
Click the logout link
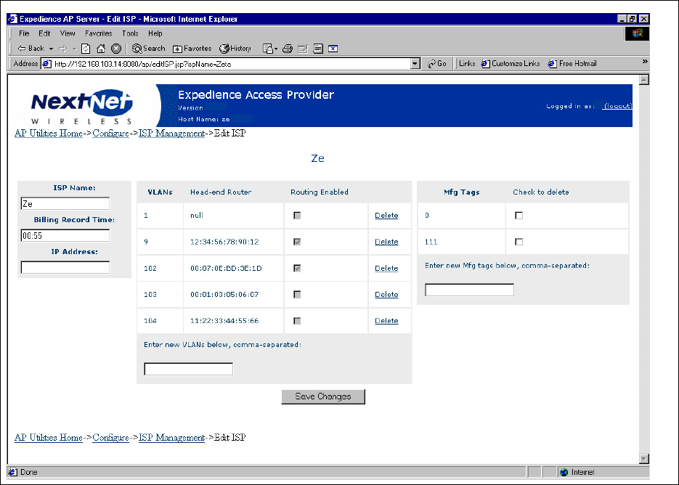[618, 106]
